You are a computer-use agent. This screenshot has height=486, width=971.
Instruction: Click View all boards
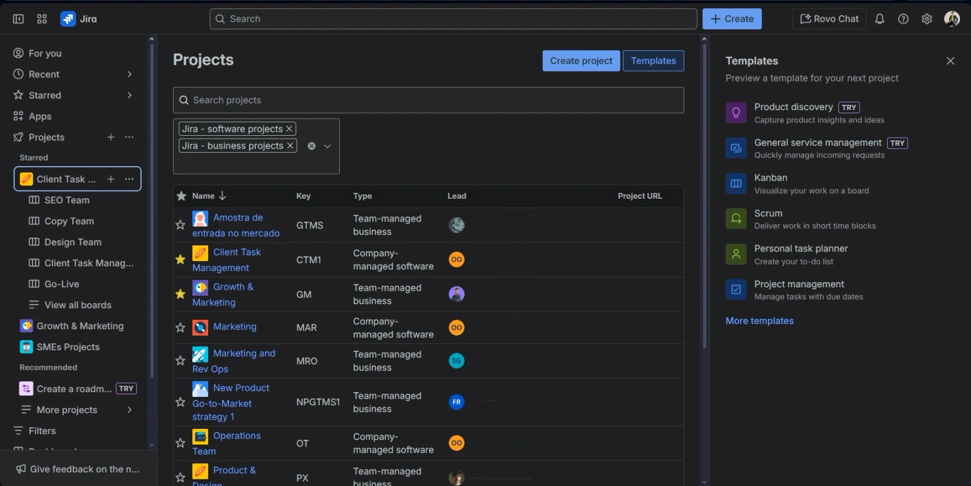(x=78, y=305)
